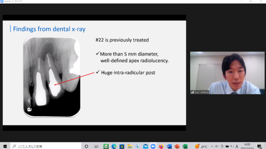Open Task View from the taskbar

[96, 146]
